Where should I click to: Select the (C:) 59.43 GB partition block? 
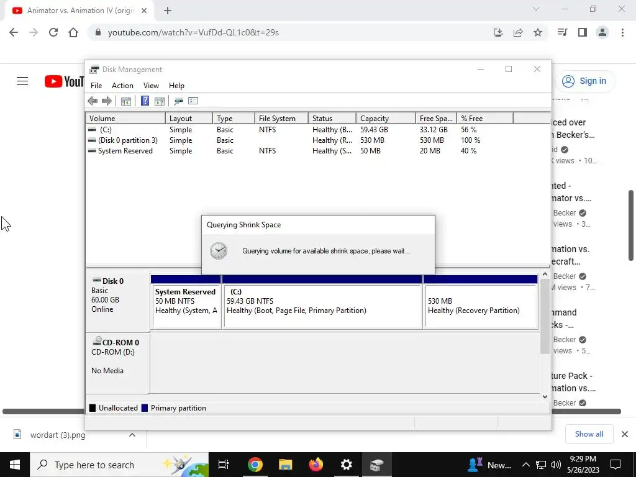[322, 302]
